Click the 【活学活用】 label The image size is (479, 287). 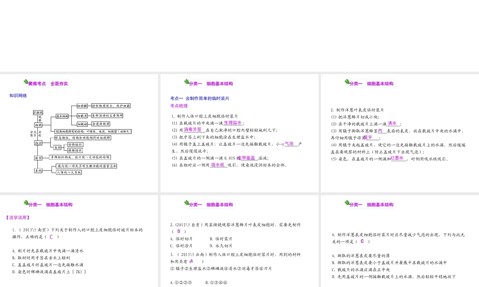18,218
